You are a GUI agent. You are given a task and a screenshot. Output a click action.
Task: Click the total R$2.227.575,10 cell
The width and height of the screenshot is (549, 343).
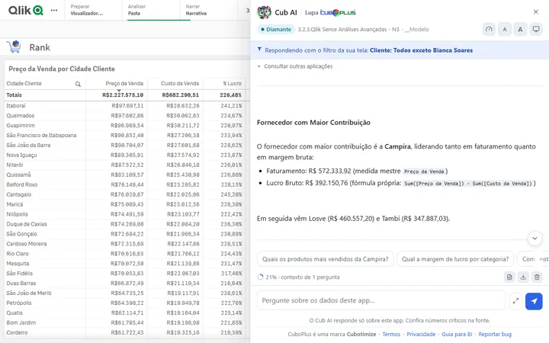(123, 95)
